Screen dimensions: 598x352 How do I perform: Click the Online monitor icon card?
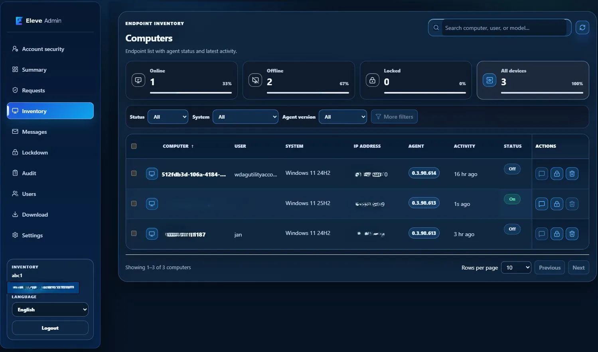coord(138,80)
